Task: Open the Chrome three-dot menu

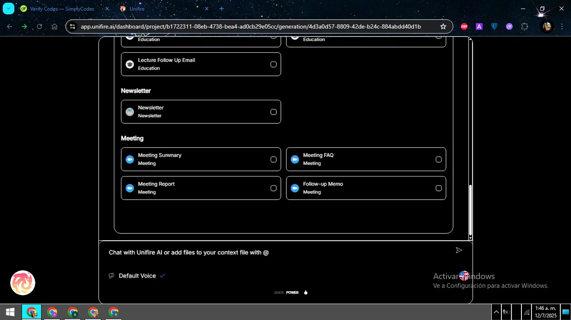Action: tap(562, 27)
